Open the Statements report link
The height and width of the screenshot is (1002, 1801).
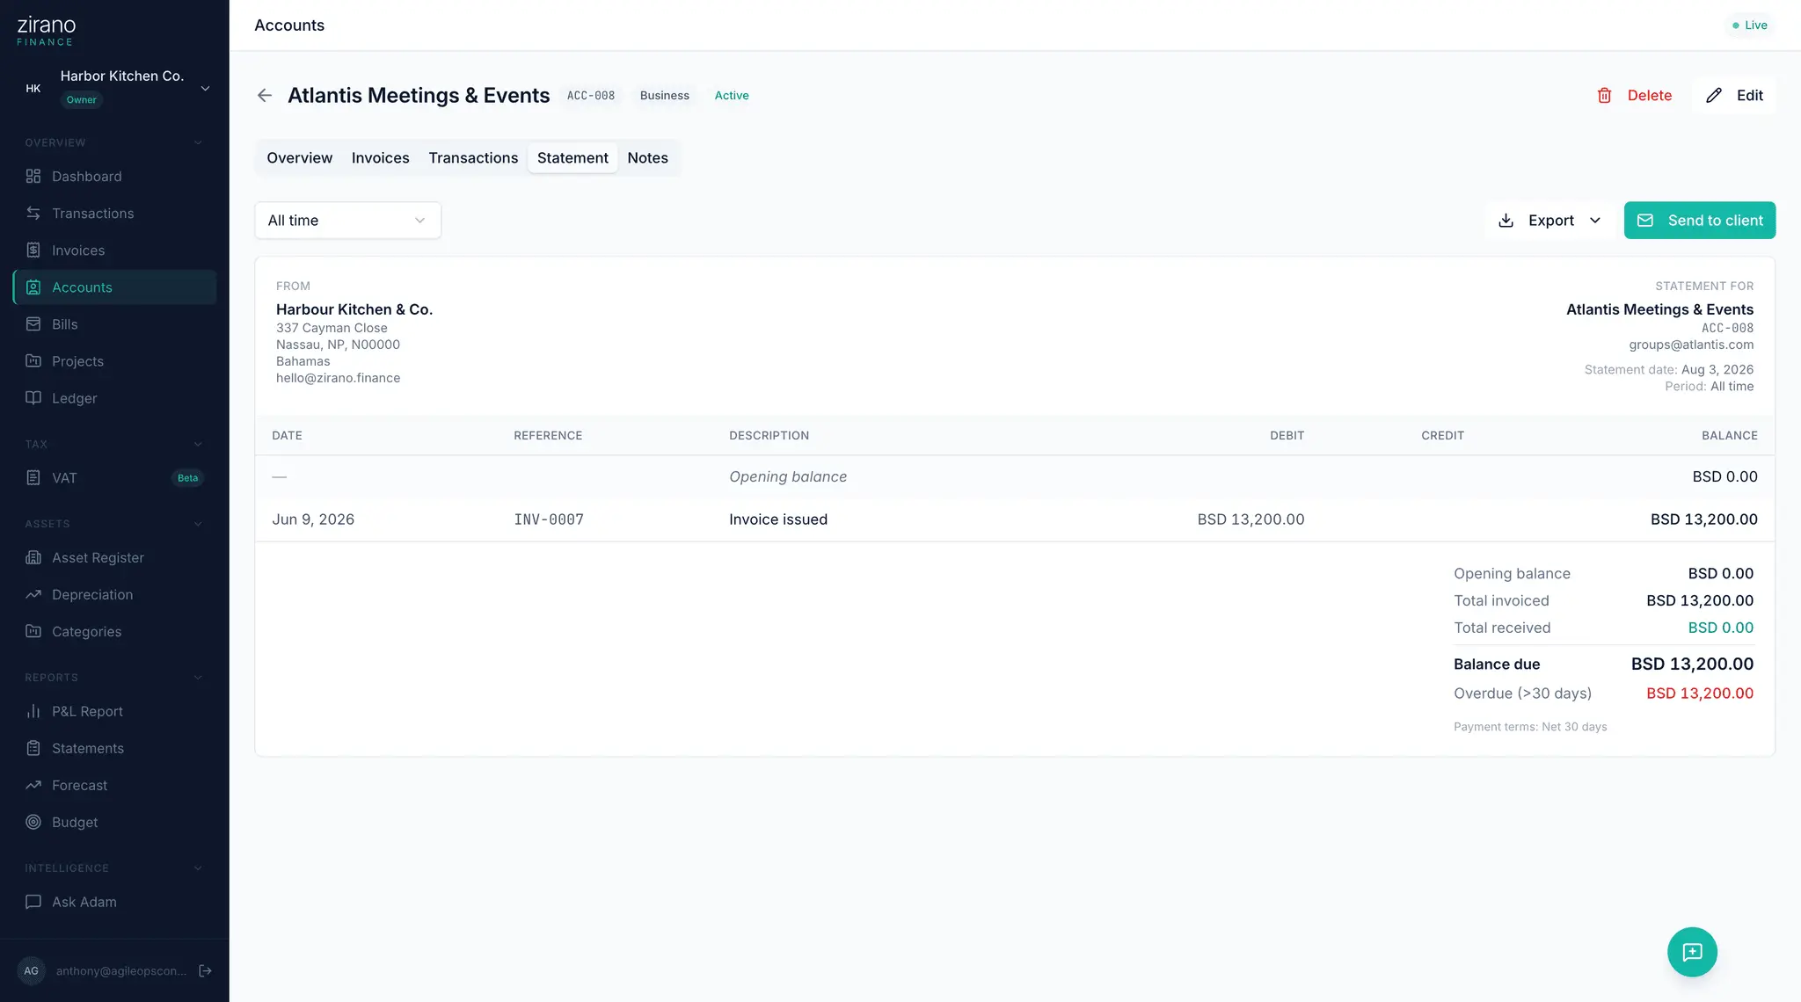click(114, 749)
